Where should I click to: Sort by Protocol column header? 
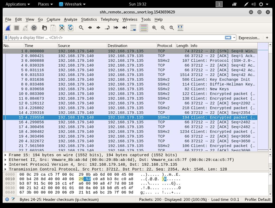166,46
